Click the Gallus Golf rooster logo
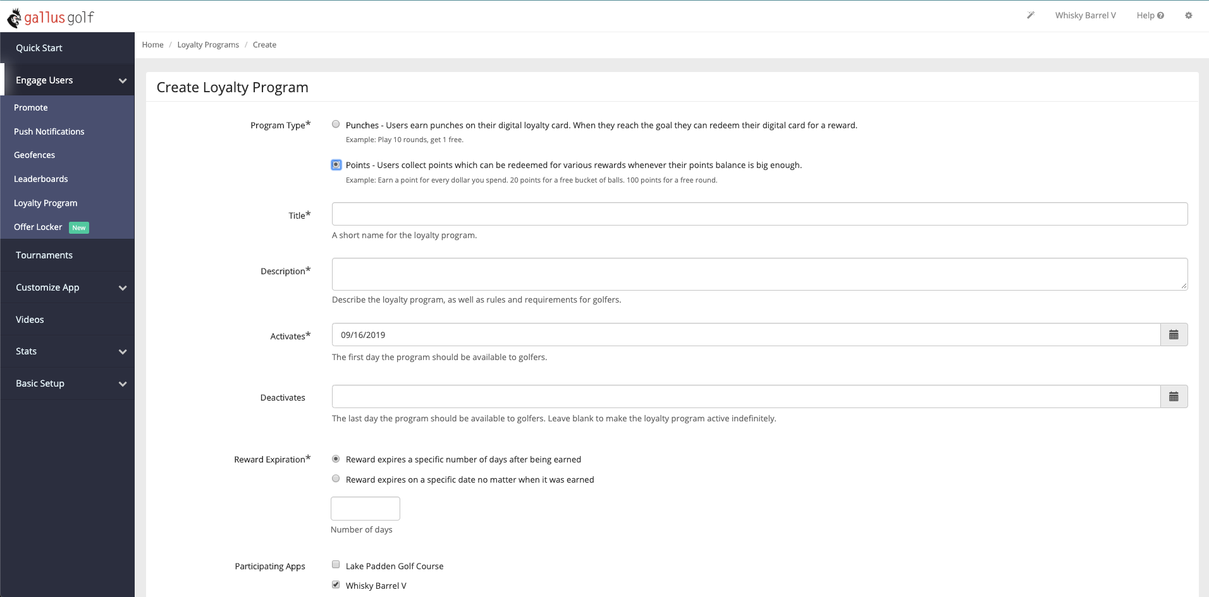Screen dimensions: 1209x597 (15, 18)
